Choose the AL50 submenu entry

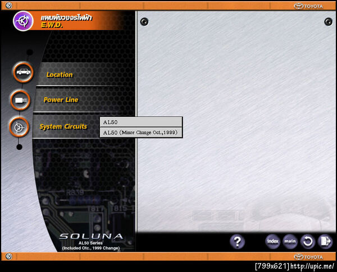(141, 122)
